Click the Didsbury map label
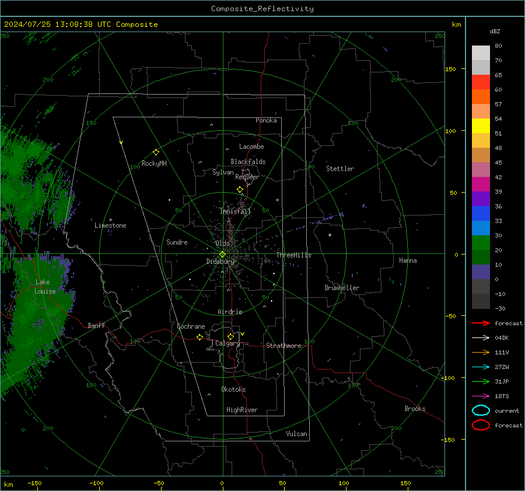This screenshot has height=491, width=525. click(x=220, y=262)
